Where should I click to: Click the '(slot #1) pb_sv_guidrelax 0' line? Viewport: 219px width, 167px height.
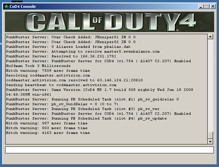(92, 99)
